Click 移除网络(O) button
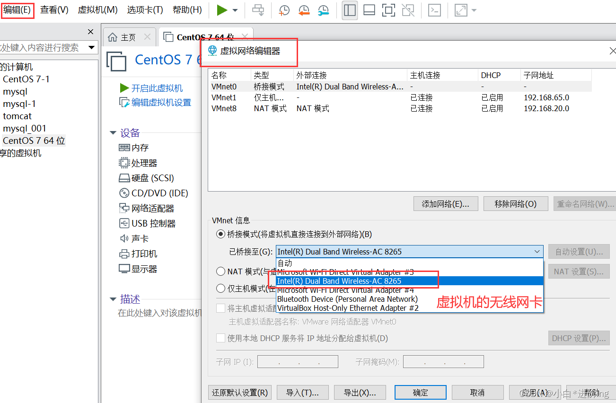Image resolution: width=616 pixels, height=403 pixels. [516, 204]
